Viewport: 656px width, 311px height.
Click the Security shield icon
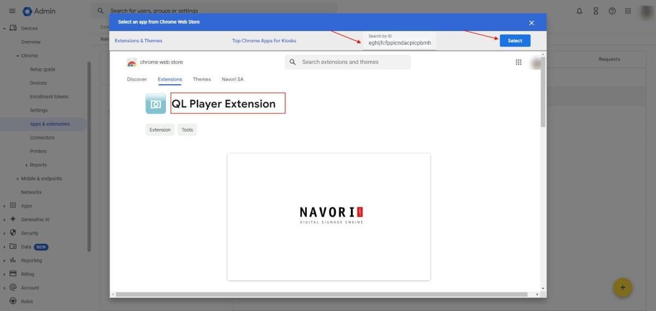click(x=13, y=233)
